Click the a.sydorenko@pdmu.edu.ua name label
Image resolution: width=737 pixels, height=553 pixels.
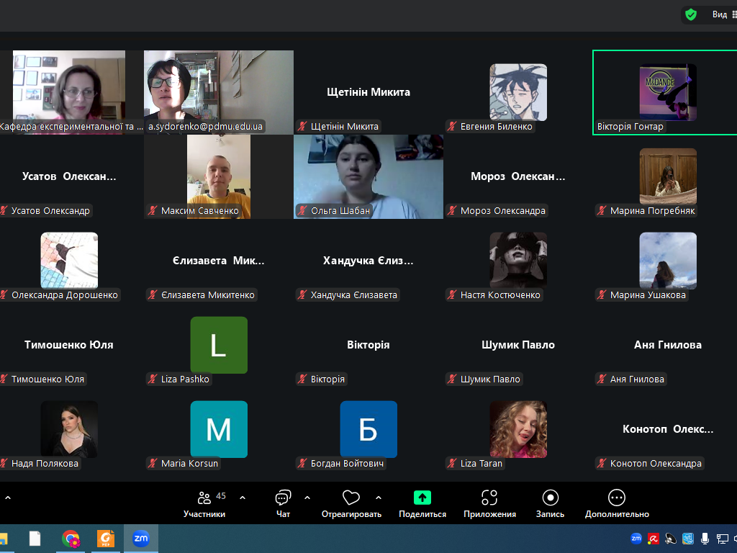tap(206, 127)
